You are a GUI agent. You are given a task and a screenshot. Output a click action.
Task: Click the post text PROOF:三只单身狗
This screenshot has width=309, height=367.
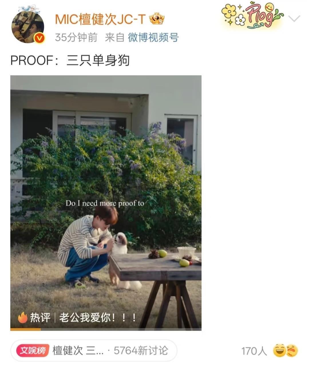pos(70,60)
